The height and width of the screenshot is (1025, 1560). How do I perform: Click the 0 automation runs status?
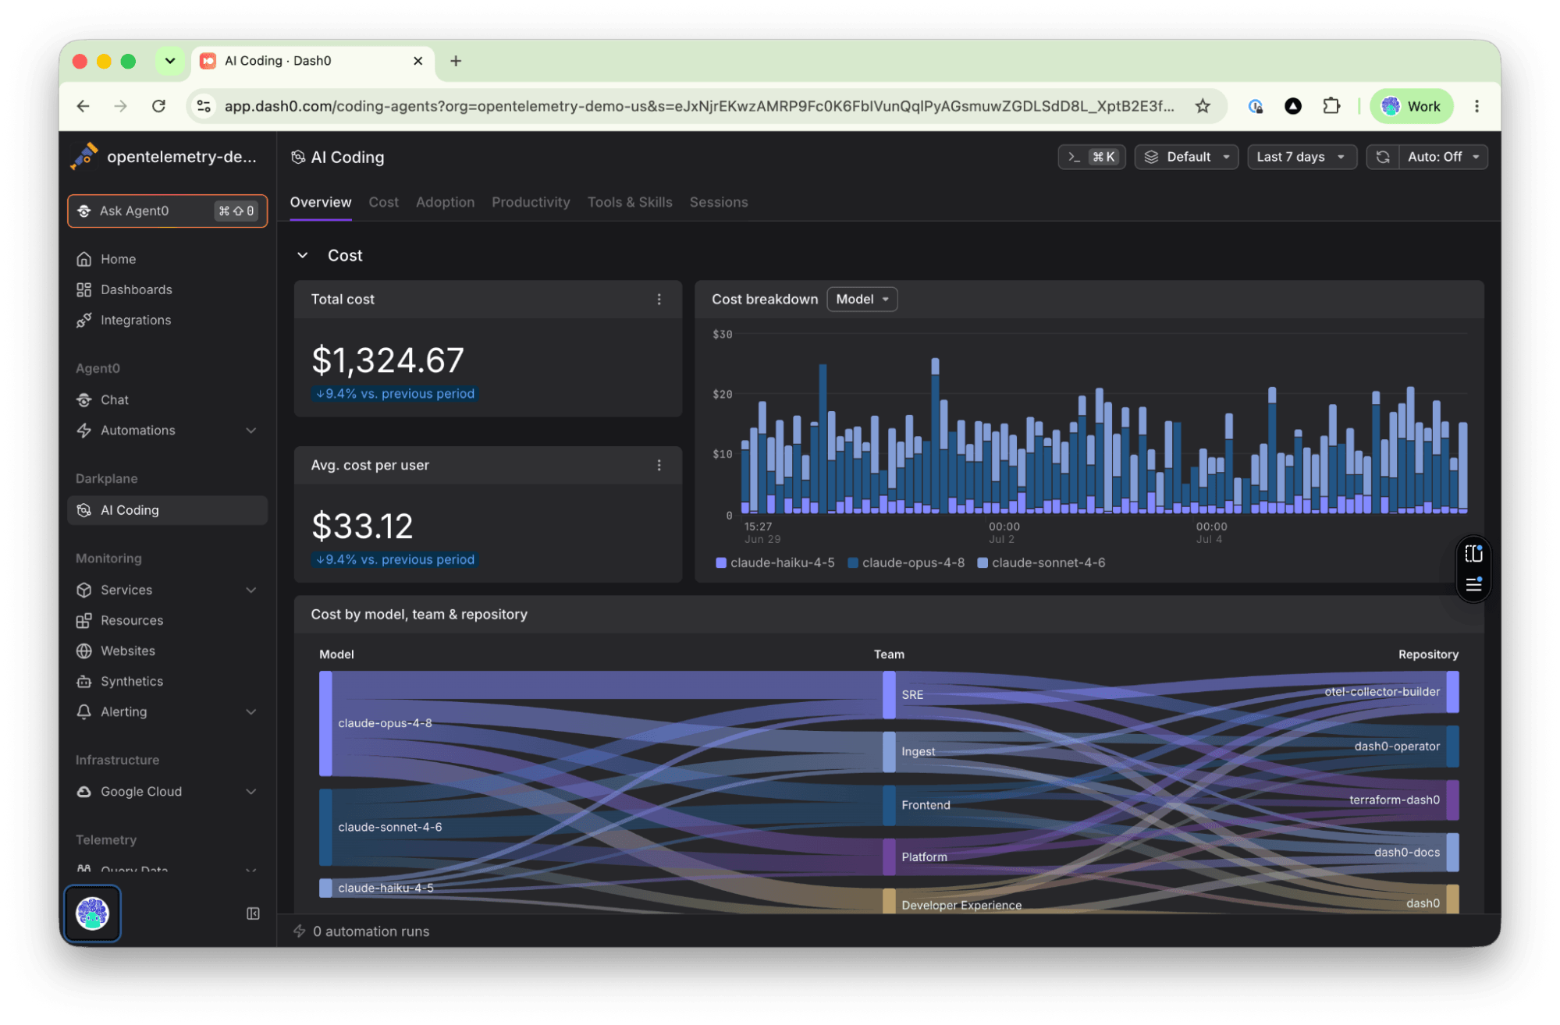[x=362, y=931]
